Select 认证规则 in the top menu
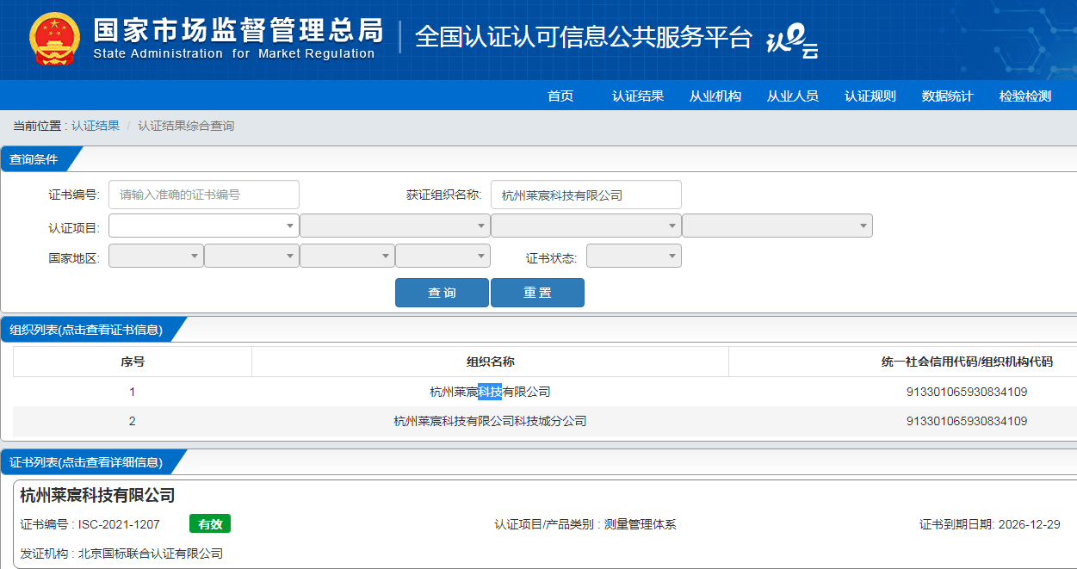Viewport: 1077px width, 569px height. tap(870, 96)
